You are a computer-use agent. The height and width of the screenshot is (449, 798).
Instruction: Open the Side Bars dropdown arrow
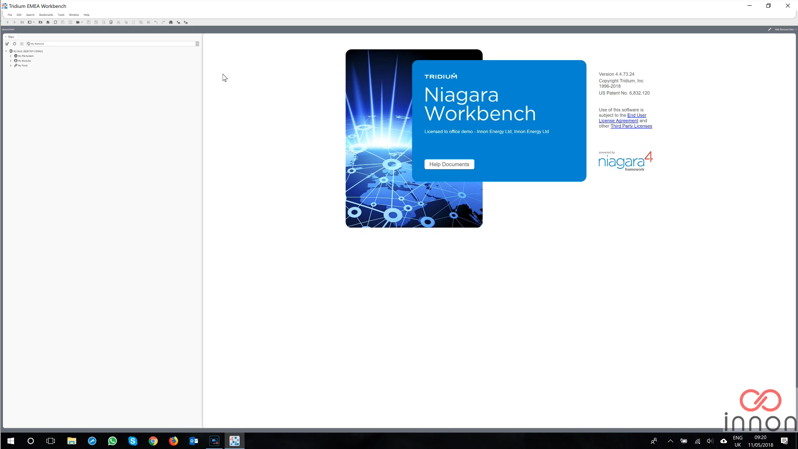click(34, 22)
